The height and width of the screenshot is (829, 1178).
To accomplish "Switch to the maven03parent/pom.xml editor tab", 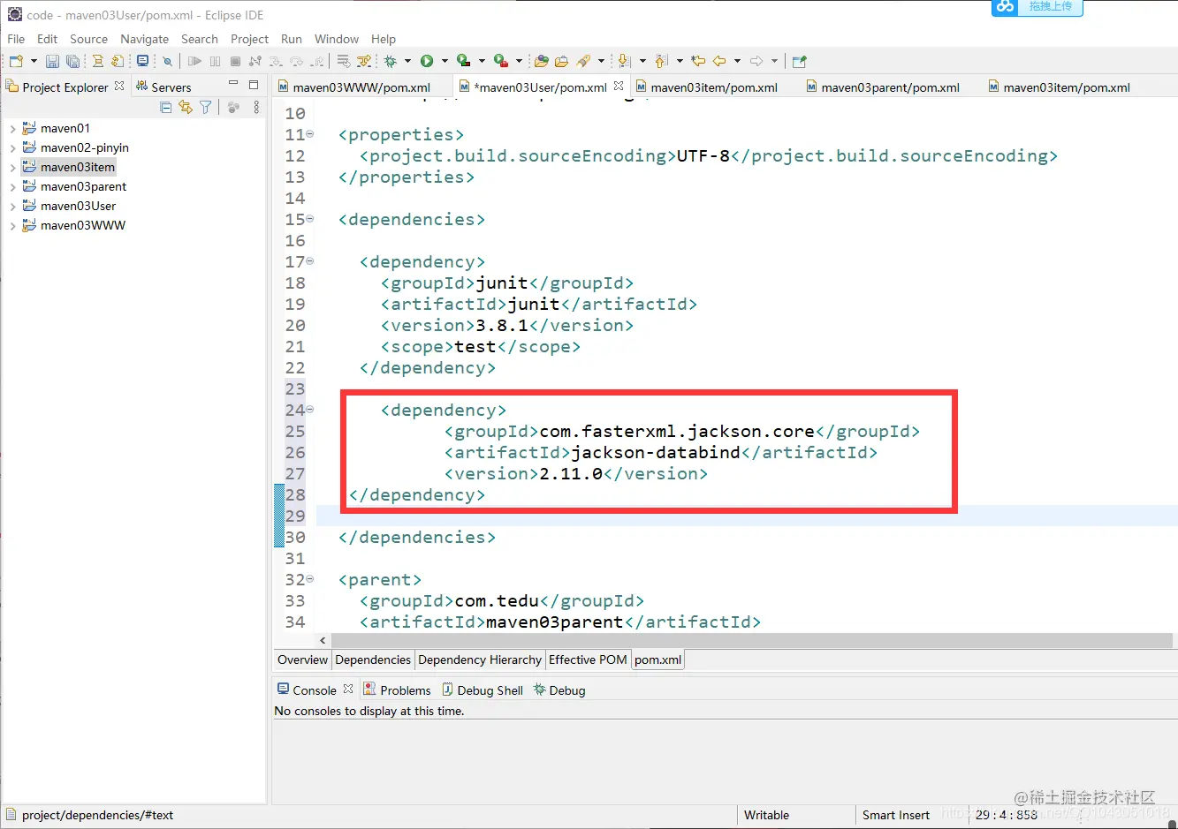I will pyautogui.click(x=883, y=87).
